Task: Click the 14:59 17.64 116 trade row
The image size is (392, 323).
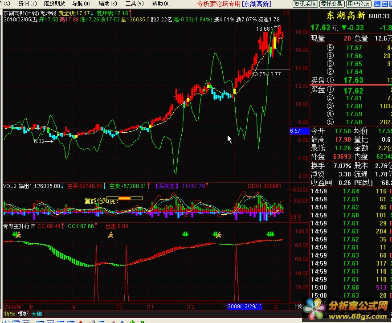Action: [351, 191]
